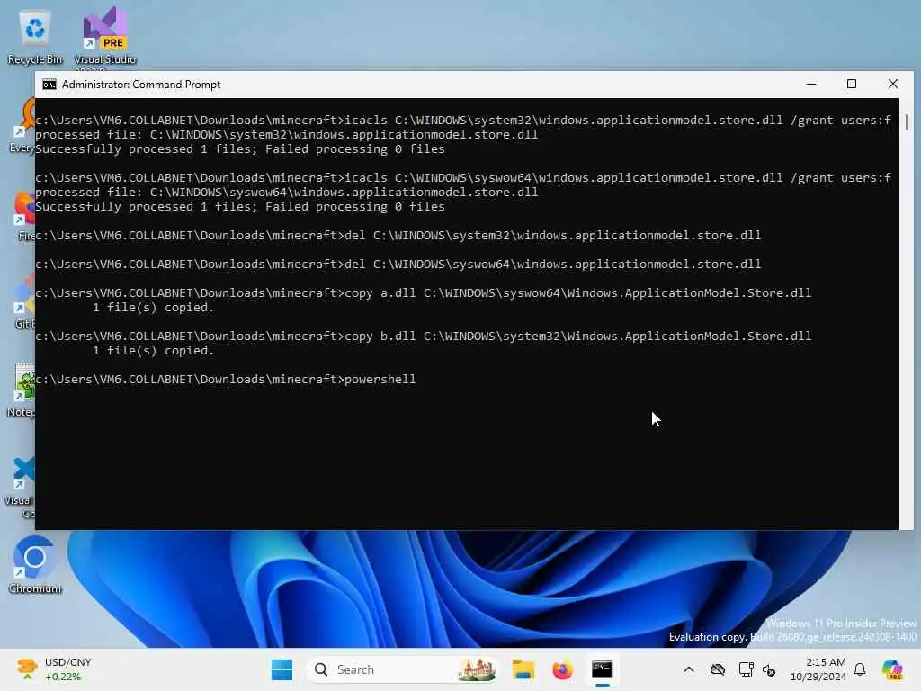This screenshot has width=921, height=691.
Task: Click the muted volume tray icon
Action: click(770, 669)
